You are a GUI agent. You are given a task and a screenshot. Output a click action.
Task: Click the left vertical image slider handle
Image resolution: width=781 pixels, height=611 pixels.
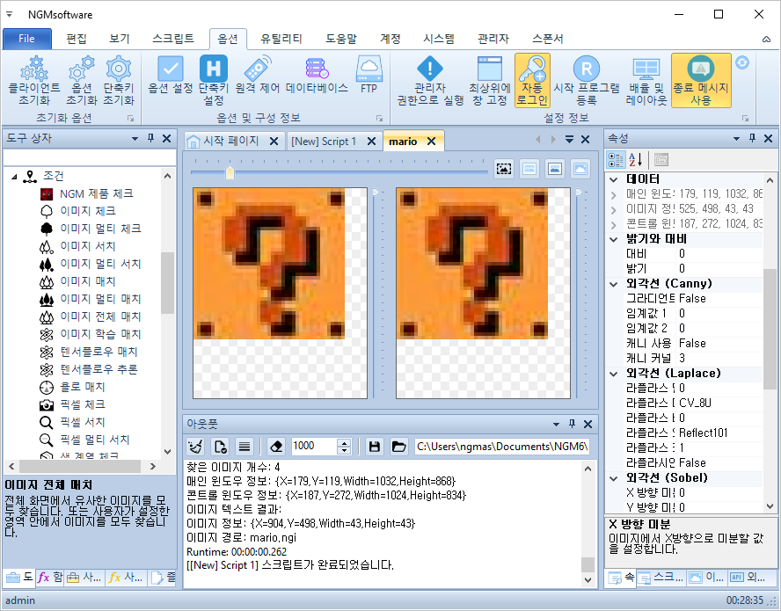tap(376, 193)
